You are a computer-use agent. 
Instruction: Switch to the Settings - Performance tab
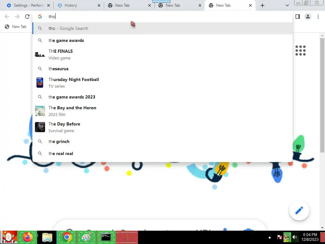pyautogui.click(x=28, y=5)
